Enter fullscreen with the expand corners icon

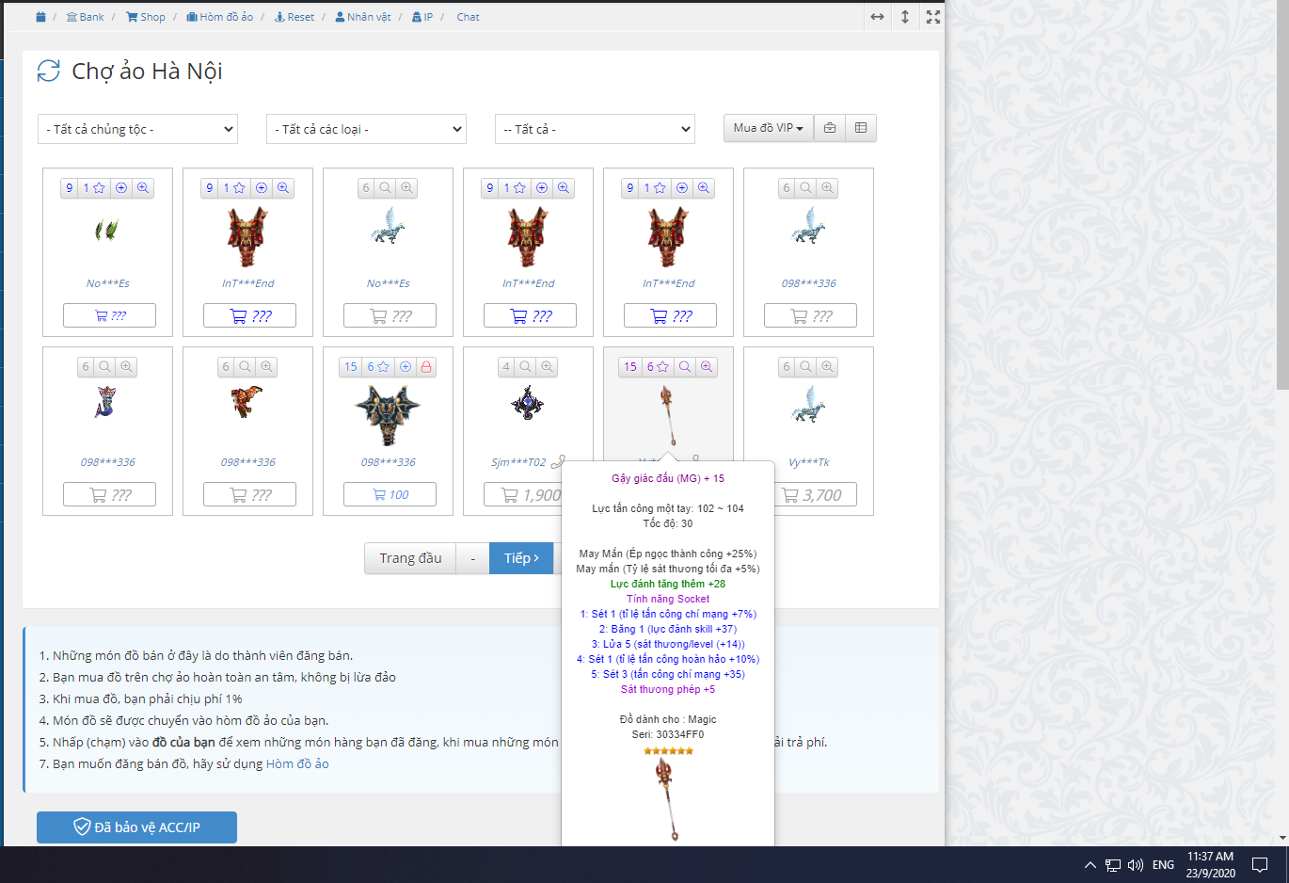point(932,17)
